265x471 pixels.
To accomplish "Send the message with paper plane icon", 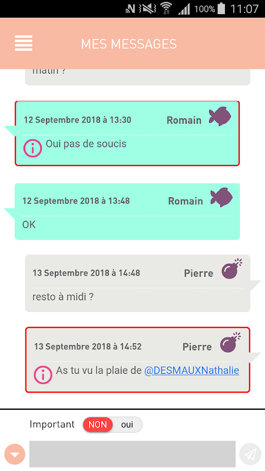I will pyautogui.click(x=250, y=454).
